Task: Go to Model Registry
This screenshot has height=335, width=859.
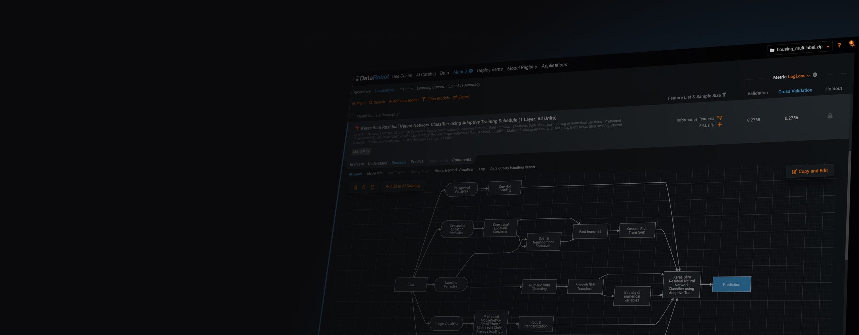Action: [522, 67]
